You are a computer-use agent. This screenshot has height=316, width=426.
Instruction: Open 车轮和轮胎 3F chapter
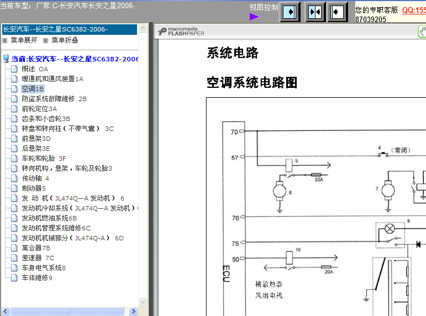pyautogui.click(x=44, y=159)
